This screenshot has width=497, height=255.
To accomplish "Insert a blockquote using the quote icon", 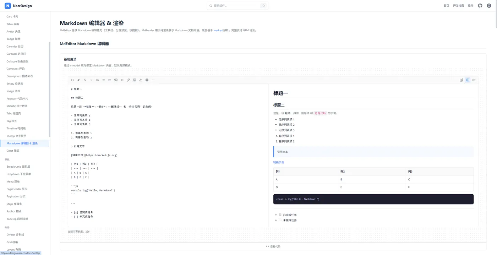I will tap(116, 80).
